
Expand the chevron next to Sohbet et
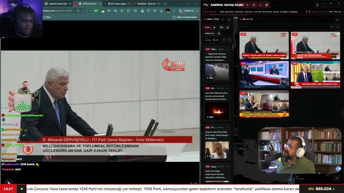198,11
